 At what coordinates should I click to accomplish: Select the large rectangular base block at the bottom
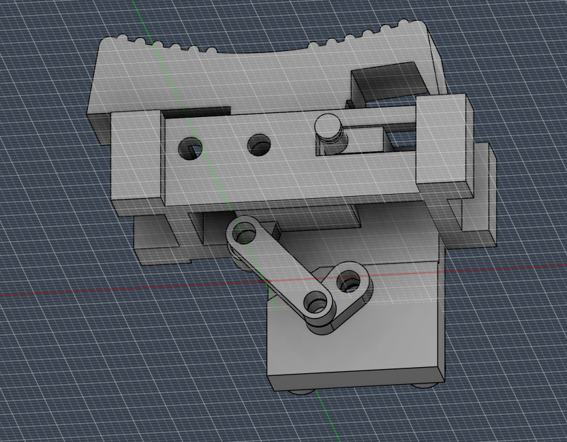[x=356, y=326]
